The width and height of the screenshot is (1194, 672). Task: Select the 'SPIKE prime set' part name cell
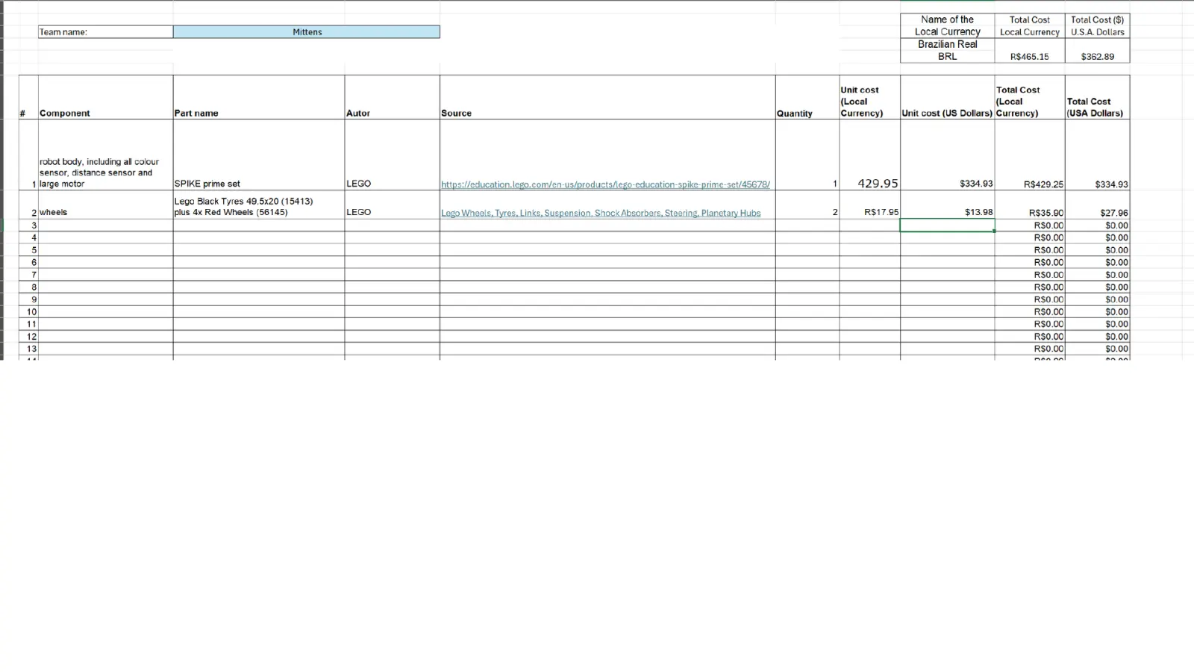259,155
